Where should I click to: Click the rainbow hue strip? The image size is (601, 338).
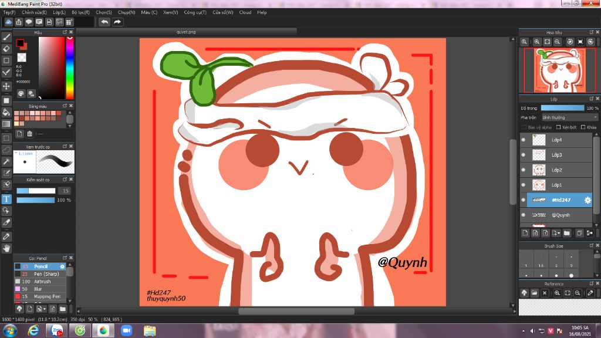[x=70, y=68]
